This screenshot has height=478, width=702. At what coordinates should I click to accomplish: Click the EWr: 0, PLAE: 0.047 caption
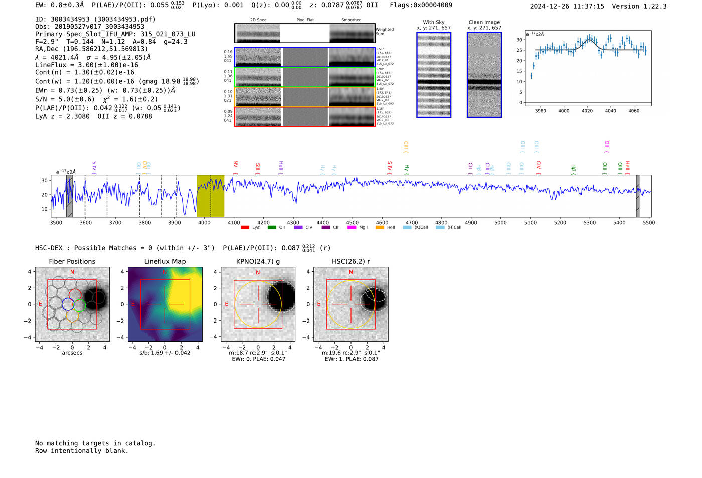click(x=258, y=359)
